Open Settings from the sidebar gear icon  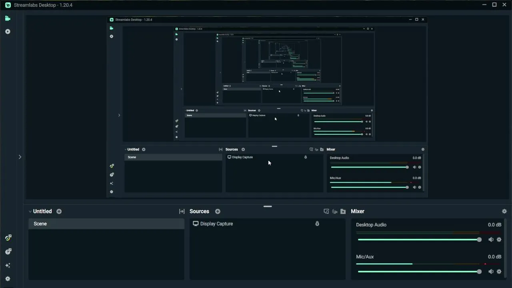(x=8, y=279)
